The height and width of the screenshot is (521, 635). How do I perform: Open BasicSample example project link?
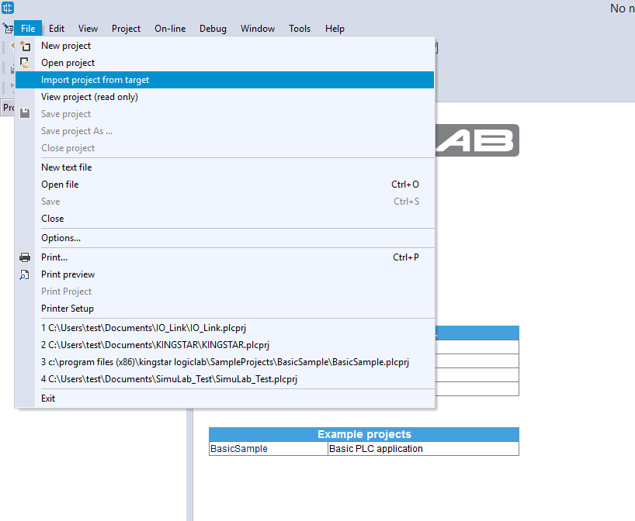239,449
